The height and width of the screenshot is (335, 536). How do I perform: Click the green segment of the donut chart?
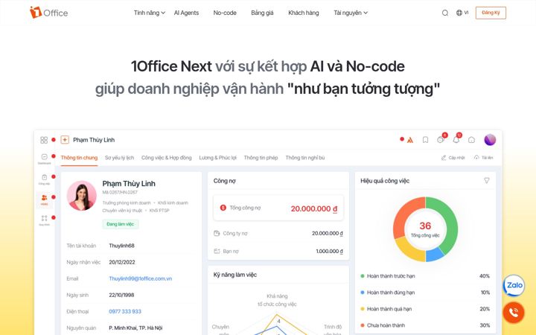pos(449,222)
